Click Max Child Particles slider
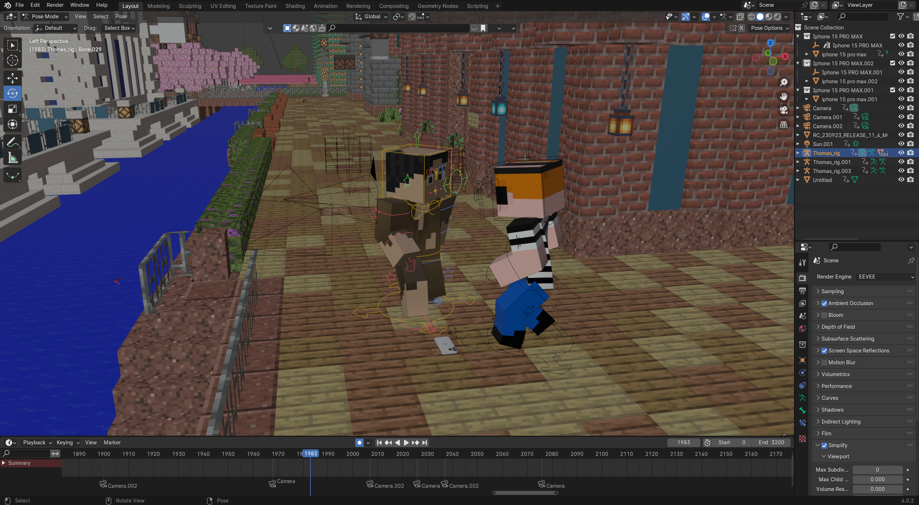This screenshot has height=505, width=919. 877,480
